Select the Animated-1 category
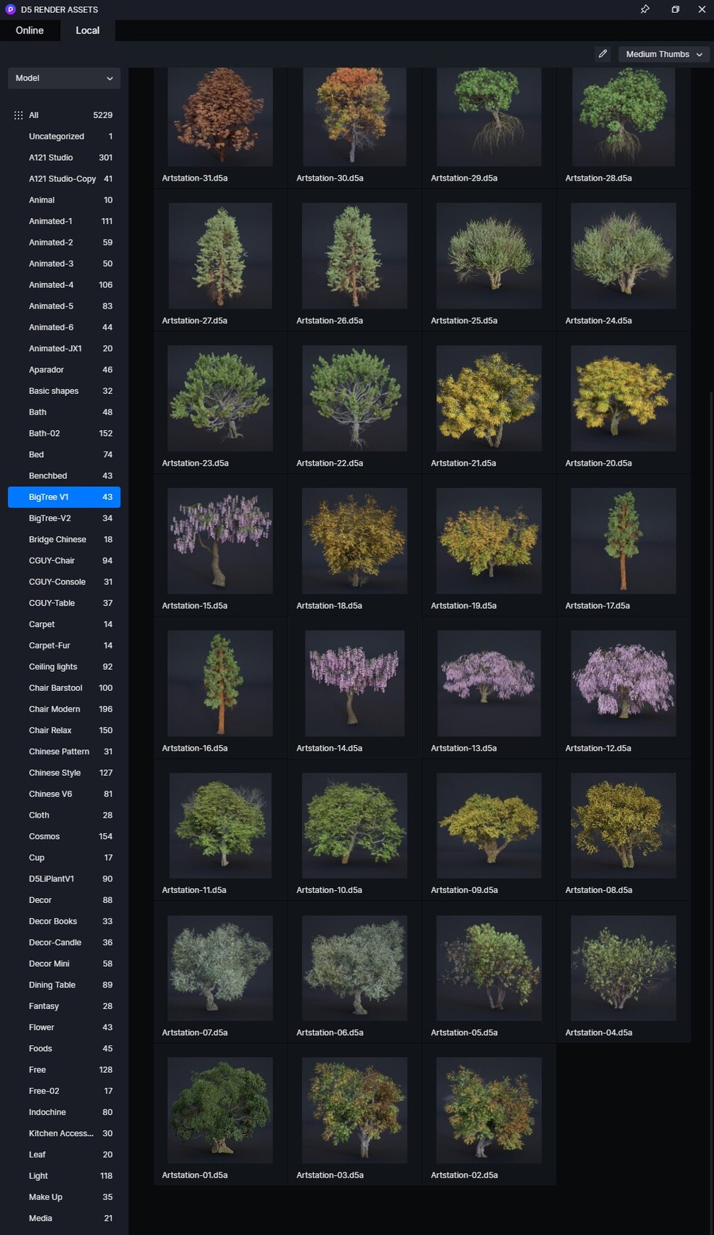The width and height of the screenshot is (714, 1235). [64, 221]
